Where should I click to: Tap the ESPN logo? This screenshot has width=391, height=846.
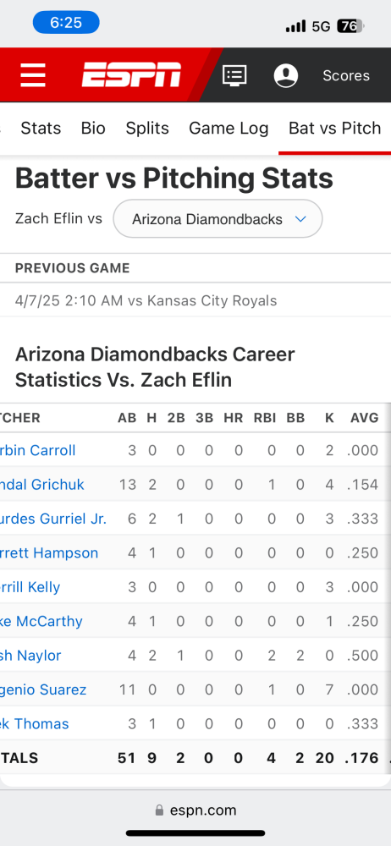click(x=131, y=74)
